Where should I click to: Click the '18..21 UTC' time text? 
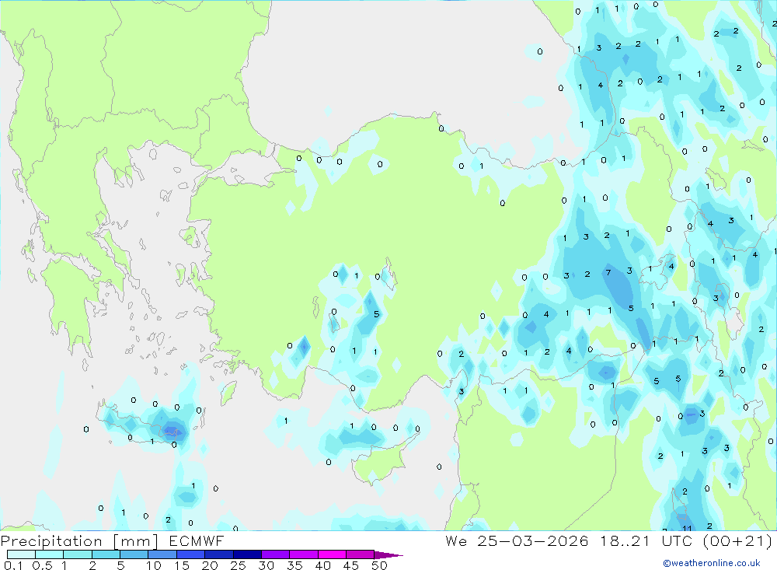point(646,540)
